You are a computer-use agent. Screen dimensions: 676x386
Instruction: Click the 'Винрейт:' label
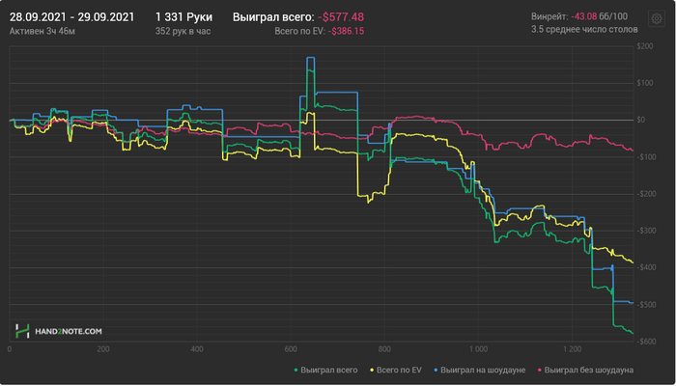549,16
